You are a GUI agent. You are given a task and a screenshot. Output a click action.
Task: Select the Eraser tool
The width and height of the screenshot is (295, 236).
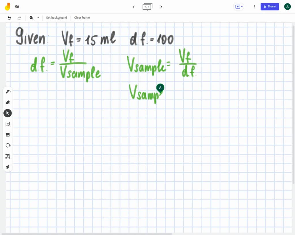click(8, 102)
